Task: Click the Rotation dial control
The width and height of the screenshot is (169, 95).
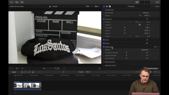Action: point(140,25)
